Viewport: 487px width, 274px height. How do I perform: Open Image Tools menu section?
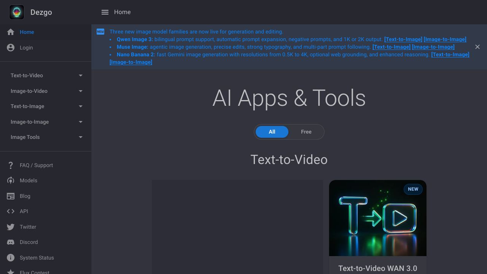coord(46,137)
